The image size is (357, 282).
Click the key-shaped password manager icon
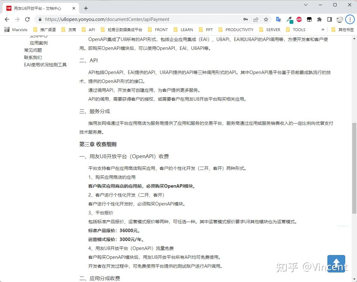tap(246, 19)
